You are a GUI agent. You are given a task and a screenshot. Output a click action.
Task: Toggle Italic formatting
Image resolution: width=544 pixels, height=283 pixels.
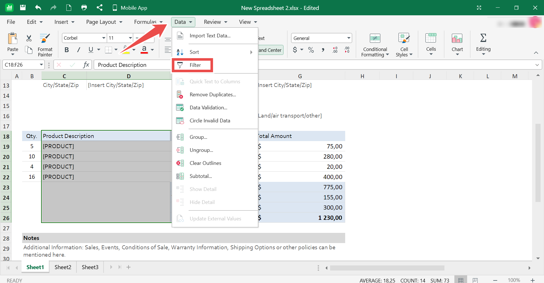click(x=79, y=50)
